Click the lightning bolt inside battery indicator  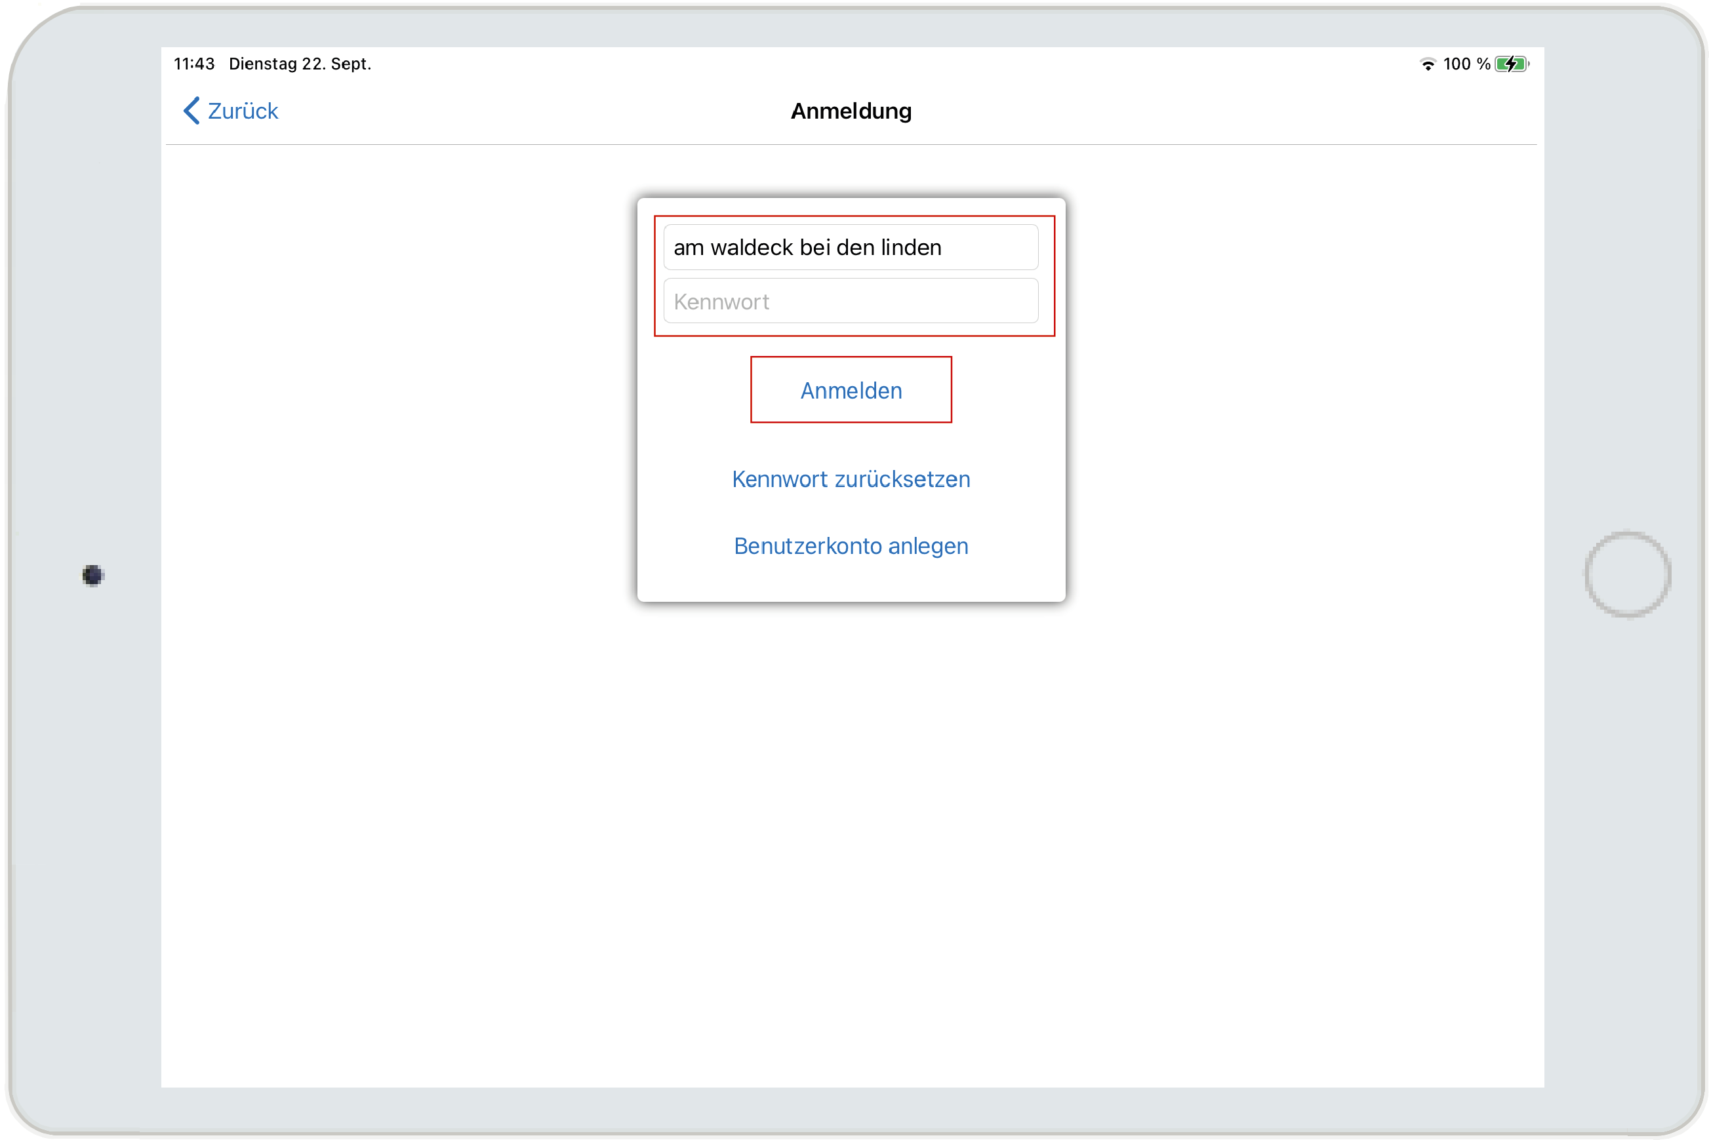pyautogui.click(x=1510, y=64)
